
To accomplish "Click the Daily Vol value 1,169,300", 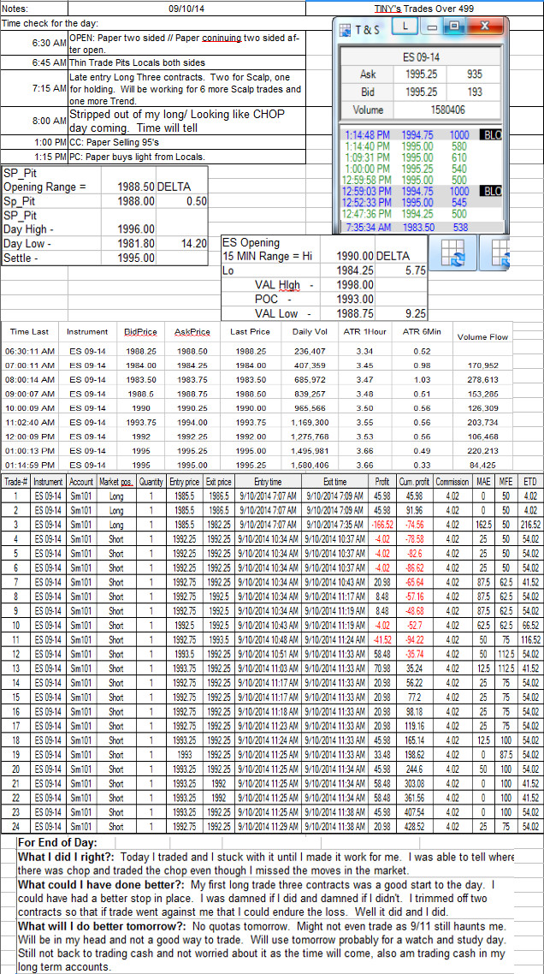I will coord(310,422).
